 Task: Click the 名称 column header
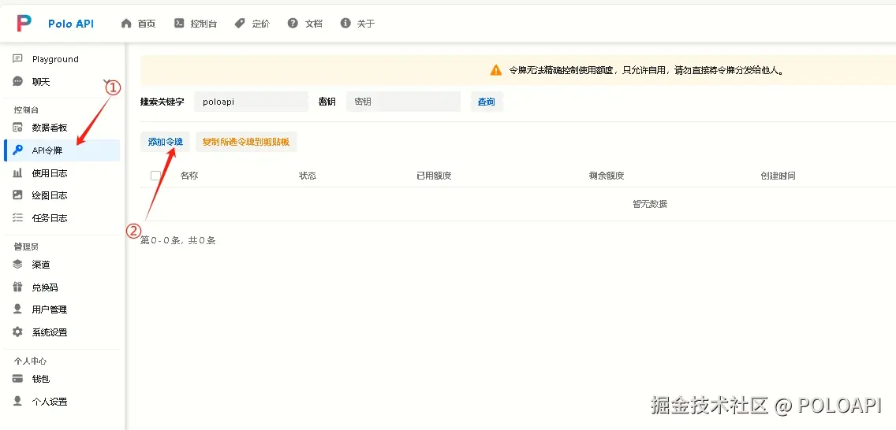pyautogui.click(x=189, y=176)
